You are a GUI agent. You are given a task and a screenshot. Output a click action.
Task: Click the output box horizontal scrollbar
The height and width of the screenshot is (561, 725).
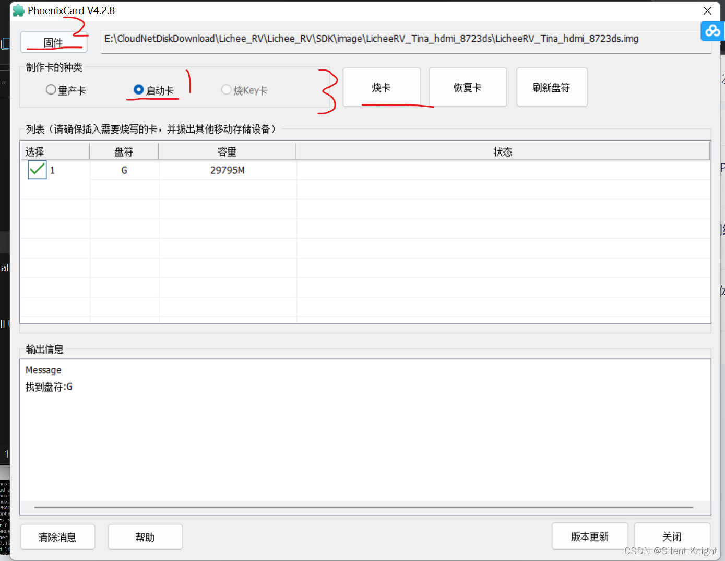[364, 507]
